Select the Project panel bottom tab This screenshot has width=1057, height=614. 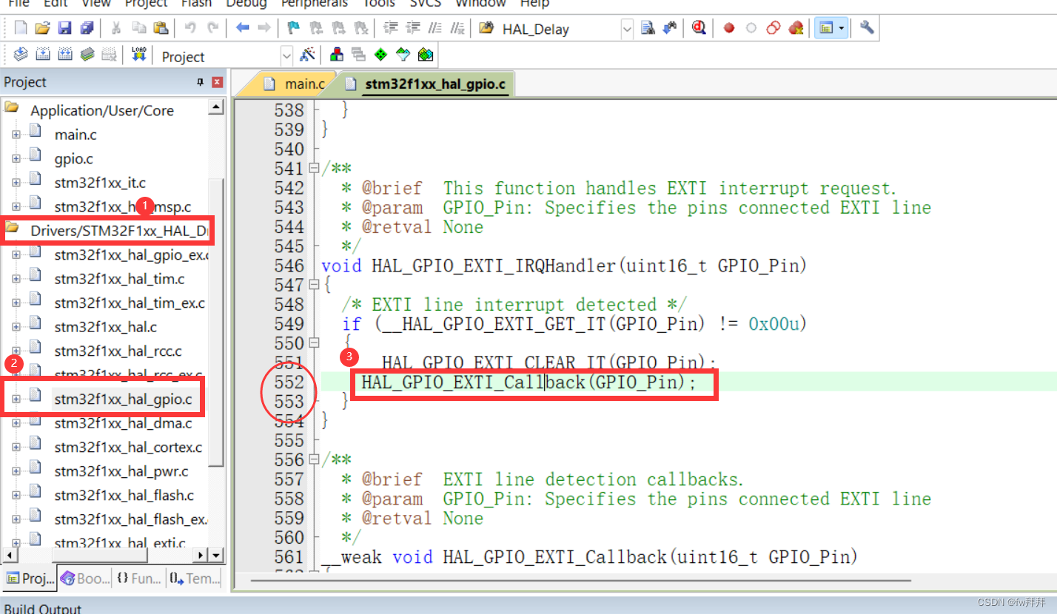click(x=30, y=578)
